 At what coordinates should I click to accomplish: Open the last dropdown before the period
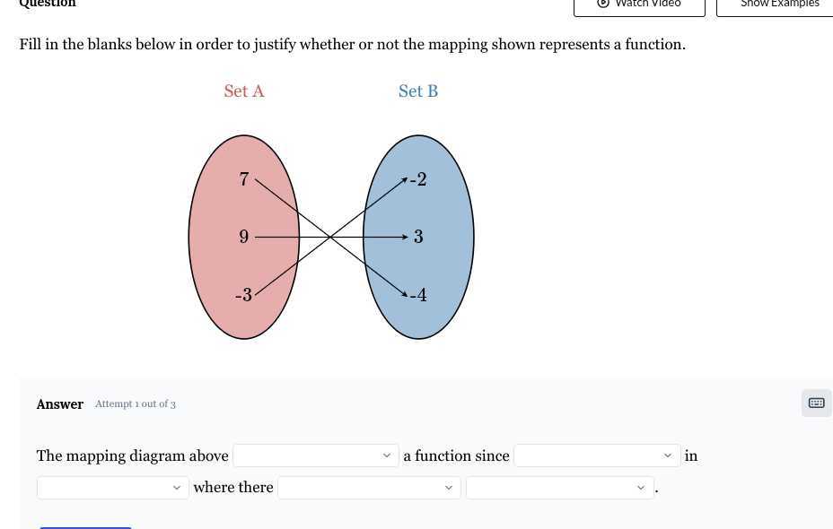click(x=558, y=487)
